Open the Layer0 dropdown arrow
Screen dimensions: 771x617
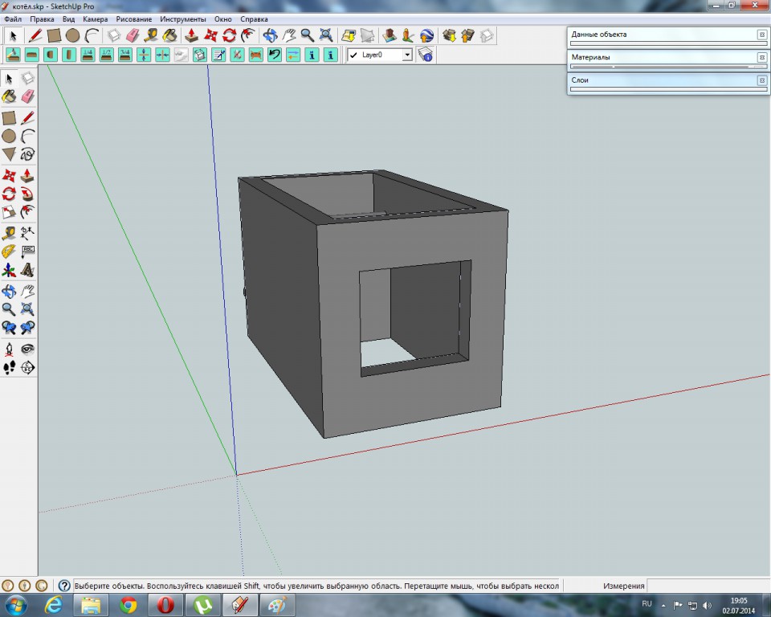pos(407,55)
